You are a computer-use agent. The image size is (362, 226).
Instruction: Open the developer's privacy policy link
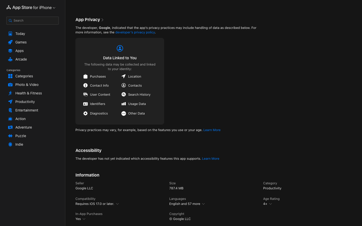(x=135, y=32)
